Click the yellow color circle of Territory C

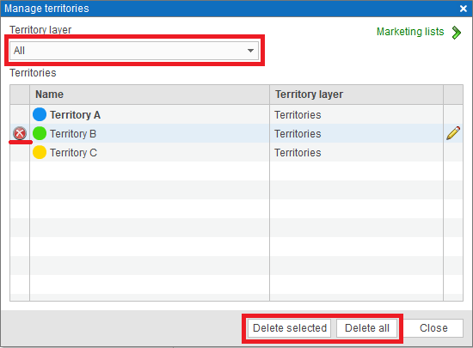[40, 152]
